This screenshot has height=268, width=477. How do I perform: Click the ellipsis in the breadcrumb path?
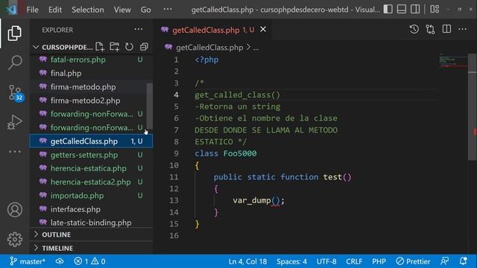tap(256, 48)
